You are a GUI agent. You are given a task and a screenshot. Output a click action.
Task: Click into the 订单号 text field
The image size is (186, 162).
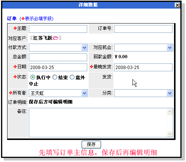tap(143, 29)
